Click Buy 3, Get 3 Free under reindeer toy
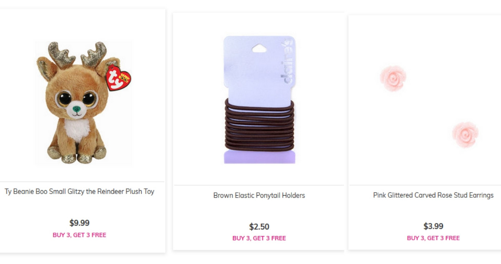This screenshot has height=264, width=501. (x=79, y=235)
